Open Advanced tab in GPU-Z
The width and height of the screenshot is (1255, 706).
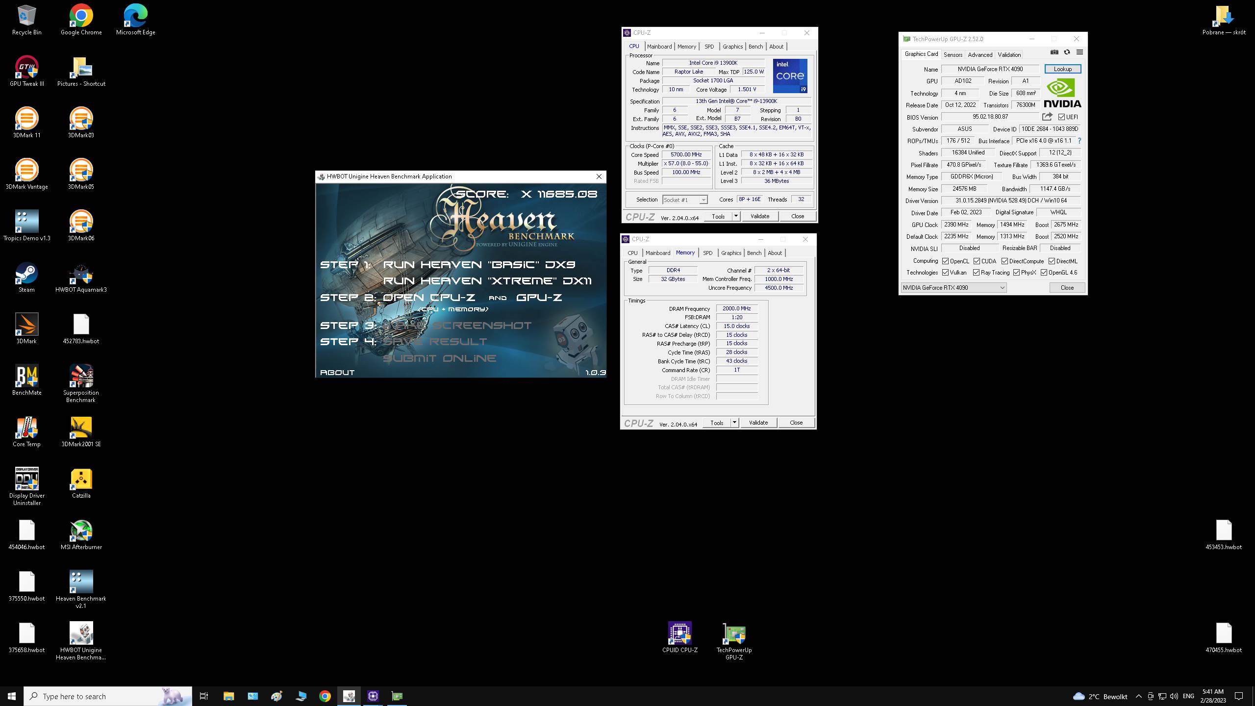980,55
